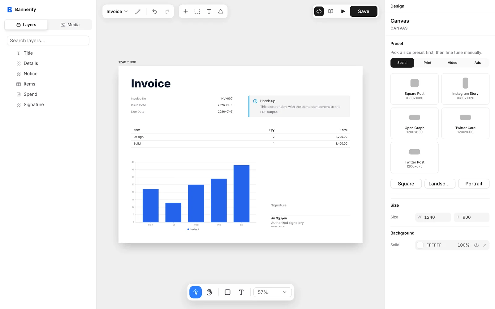Choose the Instagram Story preset

(465, 89)
